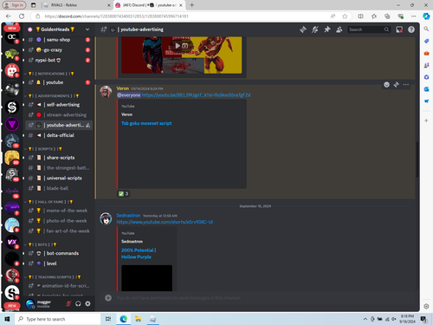Click Veron's username

point(123,88)
